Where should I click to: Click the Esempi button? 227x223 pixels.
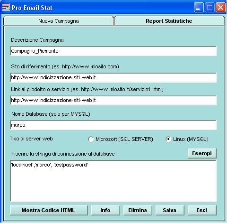pos(202,153)
